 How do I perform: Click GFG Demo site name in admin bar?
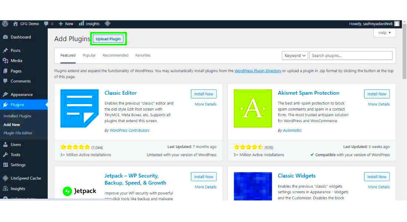pyautogui.click(x=30, y=24)
